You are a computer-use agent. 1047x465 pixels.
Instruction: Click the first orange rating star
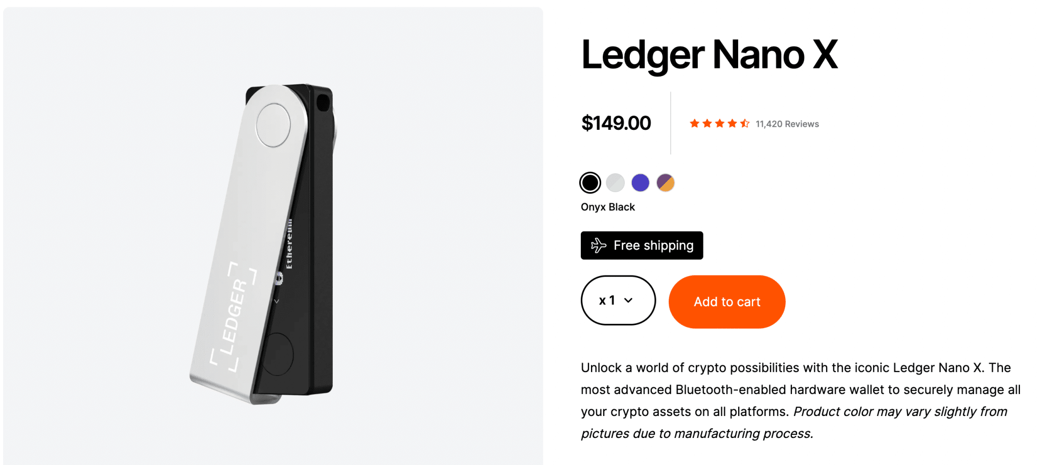click(695, 123)
